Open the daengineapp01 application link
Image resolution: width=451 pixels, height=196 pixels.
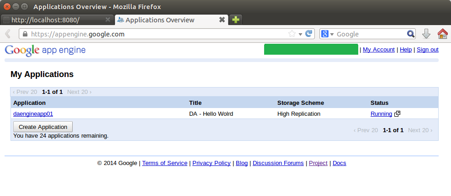click(x=33, y=114)
